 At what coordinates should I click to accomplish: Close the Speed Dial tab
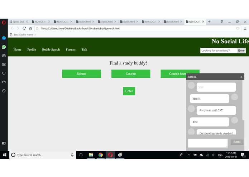(x=27, y=21)
